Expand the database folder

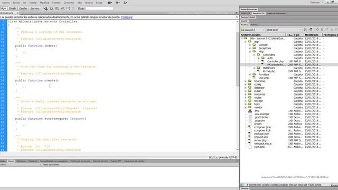(246, 88)
